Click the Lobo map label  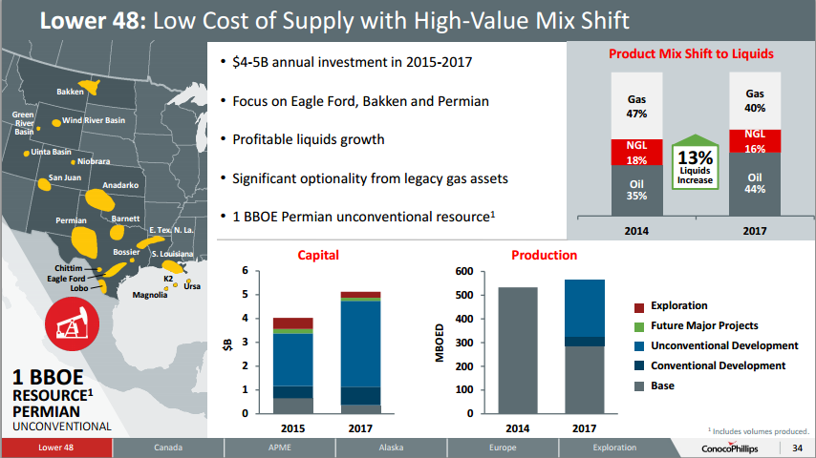79,288
